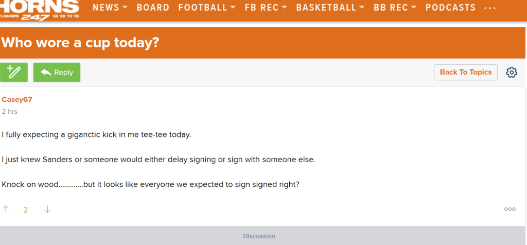The height and width of the screenshot is (245, 527).
Task: Go to the BOARD menu item
Action: click(153, 8)
